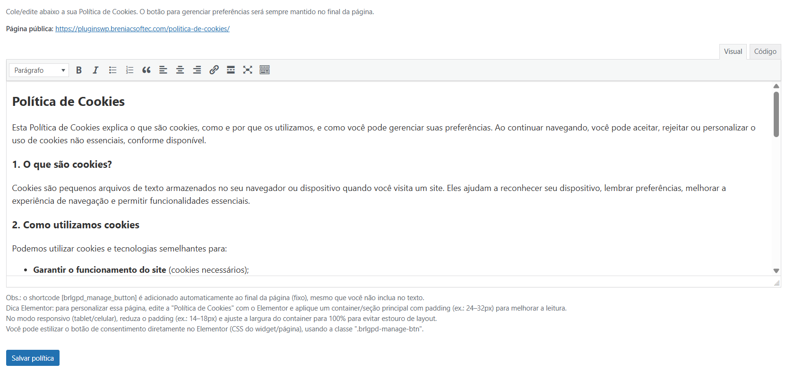Apply blockquote formatting

147,70
